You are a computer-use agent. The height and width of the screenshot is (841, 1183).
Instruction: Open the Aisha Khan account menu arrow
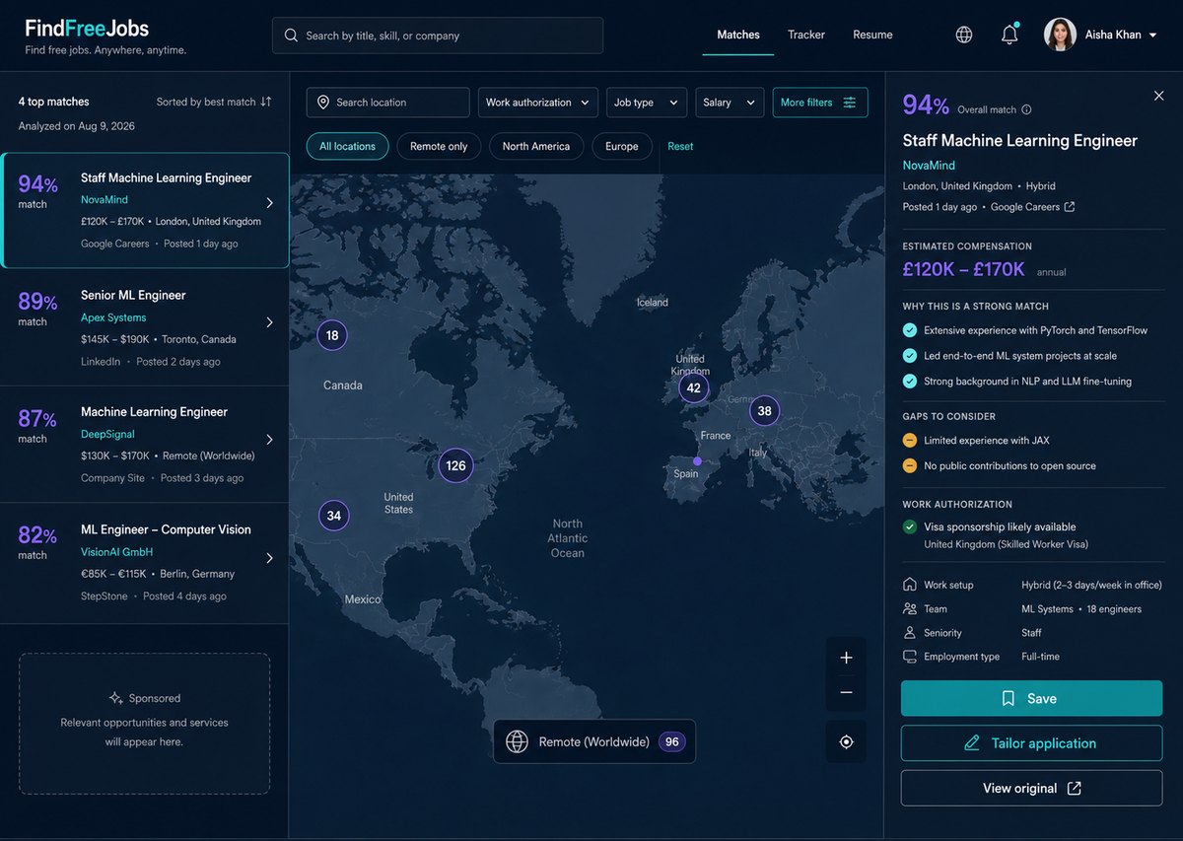click(x=1153, y=35)
